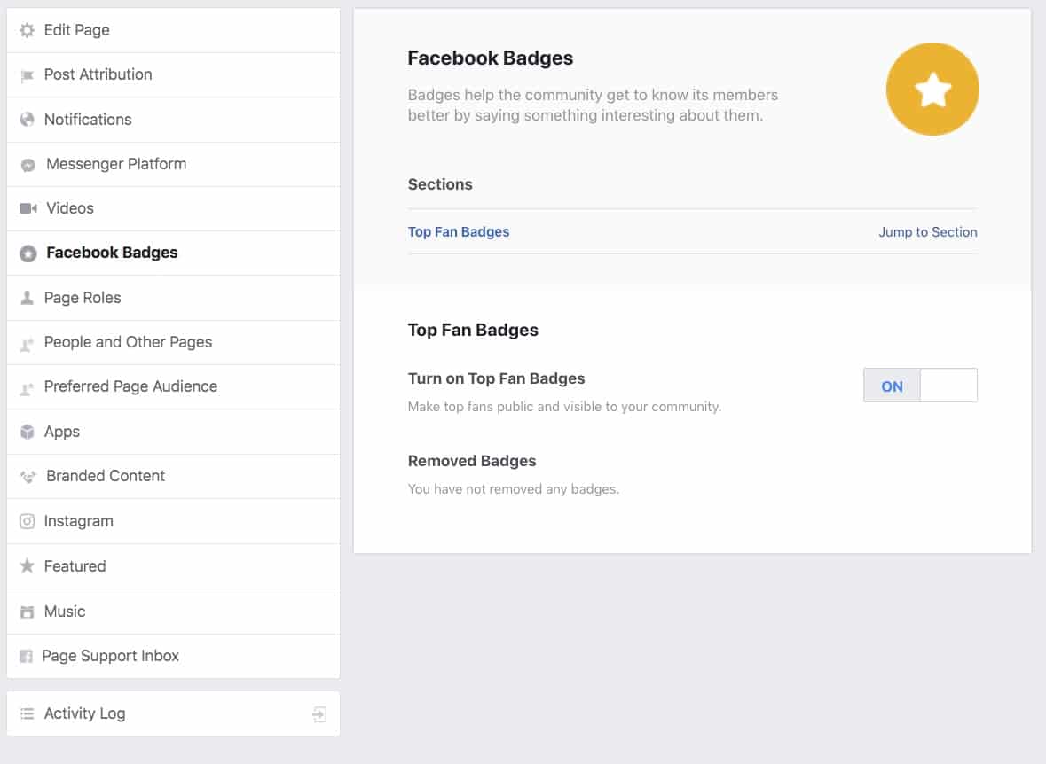Viewport: 1046px width, 764px height.
Task: Open the Music settings item
Action: (x=173, y=612)
